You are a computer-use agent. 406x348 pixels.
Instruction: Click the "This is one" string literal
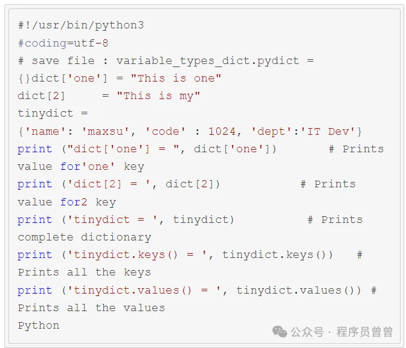[176, 78]
